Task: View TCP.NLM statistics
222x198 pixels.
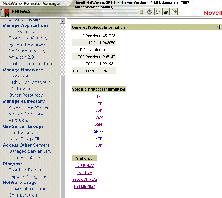Action: tap(85, 173)
